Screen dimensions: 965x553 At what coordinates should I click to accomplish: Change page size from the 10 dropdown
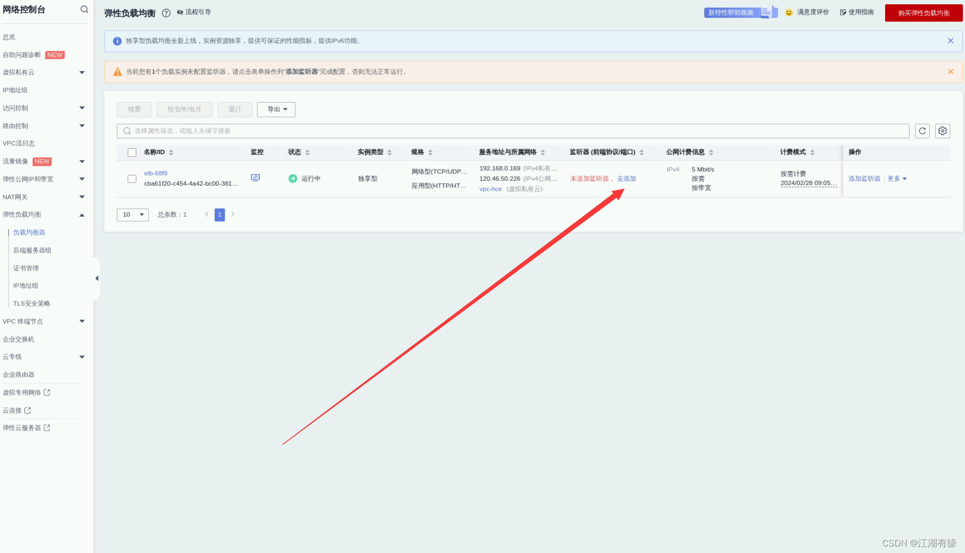tap(133, 215)
